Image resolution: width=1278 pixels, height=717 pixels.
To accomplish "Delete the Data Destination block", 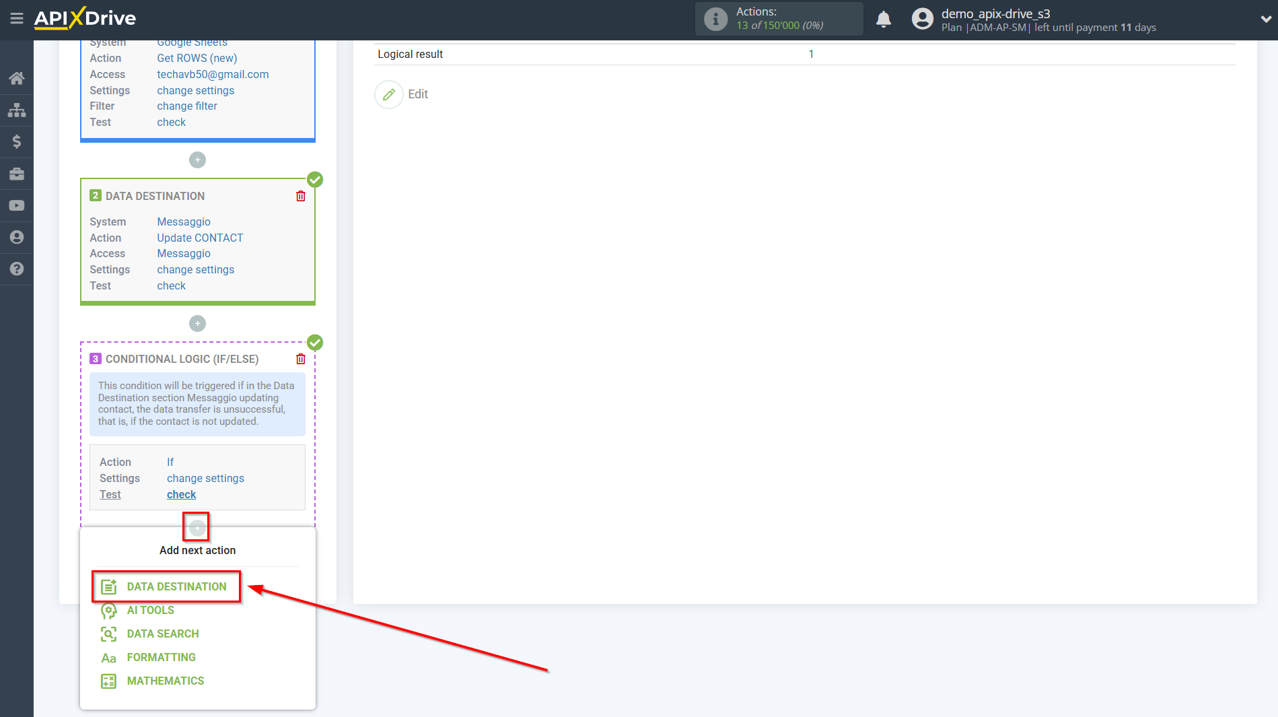I will pos(301,196).
